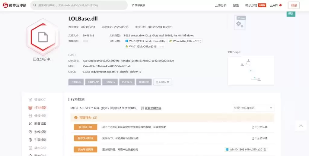Image resolution: width=309 pixels, height=156 pixels.
Task: Click the 39.46 MB file size value
Action: [88, 36]
